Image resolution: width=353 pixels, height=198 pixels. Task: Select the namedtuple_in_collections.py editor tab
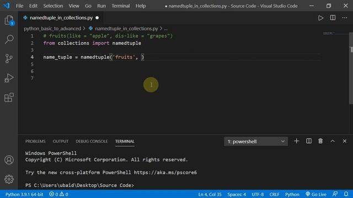[x=61, y=18]
